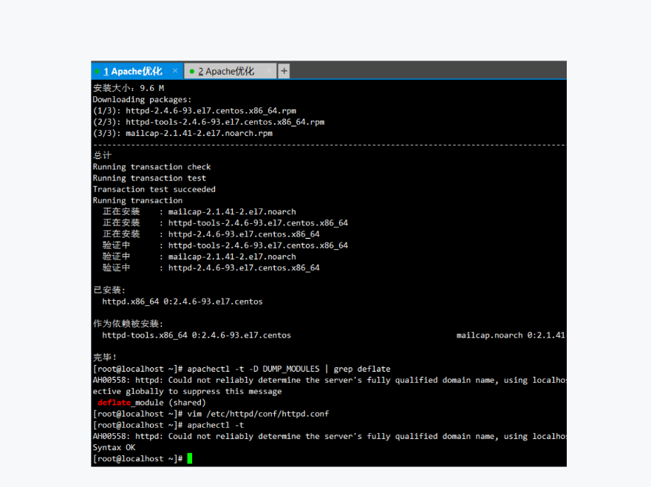Screen dimensions: 651x487
Task: Click the 'Transaction test succeeded' line
Action: click(154, 189)
